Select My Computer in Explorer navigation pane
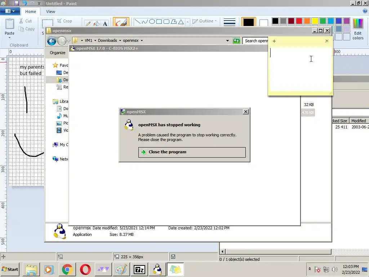Screen dimensions: 369x277 click(x=61, y=145)
